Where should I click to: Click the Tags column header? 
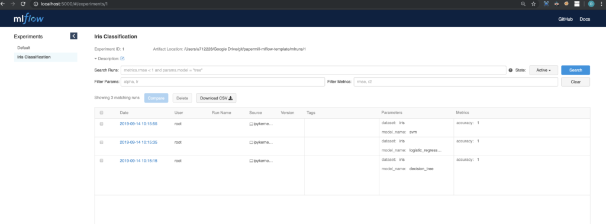(311, 113)
